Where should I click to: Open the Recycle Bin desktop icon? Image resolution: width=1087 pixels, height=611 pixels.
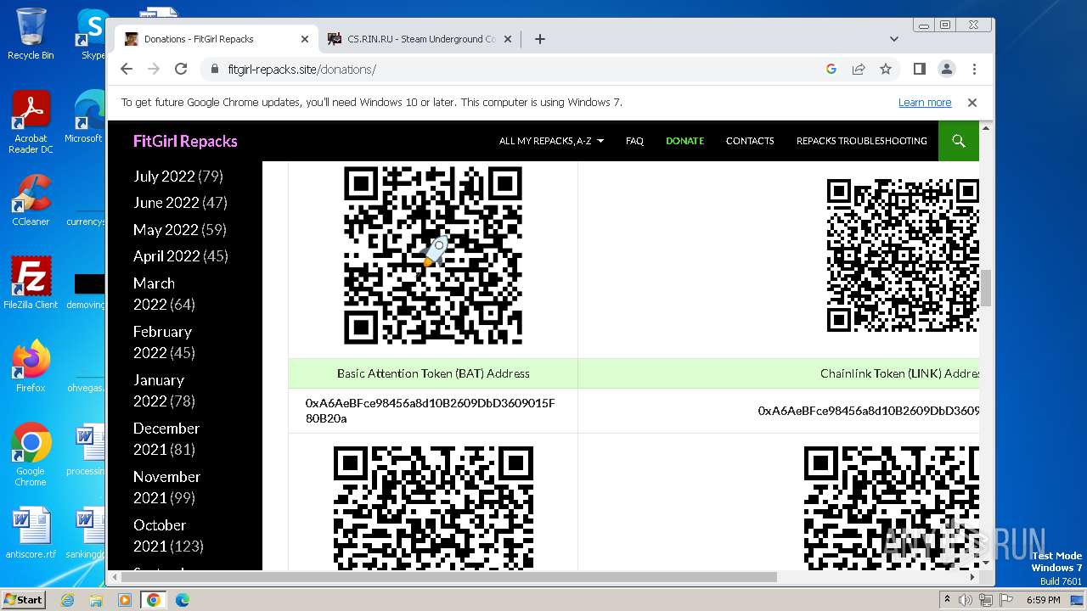31,34
